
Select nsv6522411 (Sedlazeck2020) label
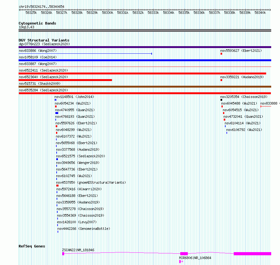[43, 70]
